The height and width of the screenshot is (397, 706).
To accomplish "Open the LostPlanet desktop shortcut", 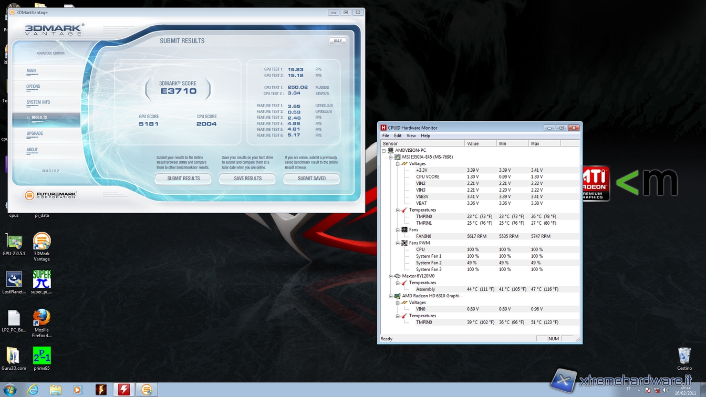I will (14, 280).
